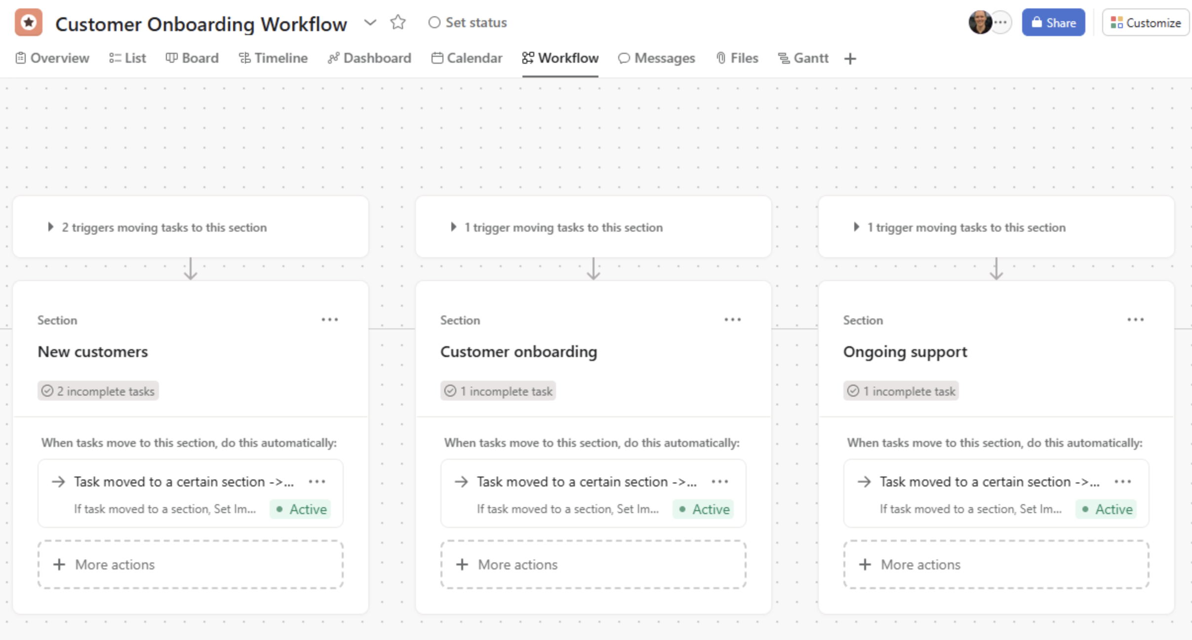Open the Customize panel
Image resolution: width=1192 pixels, height=640 pixels.
pos(1146,22)
